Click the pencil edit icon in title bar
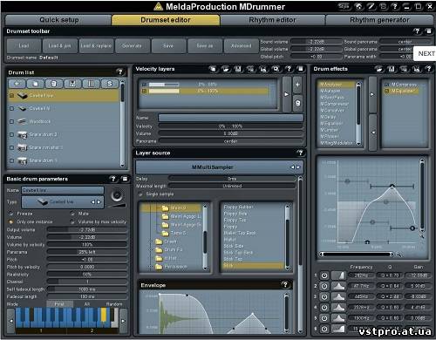Image resolution: width=436 pixels, height=340 pixels. click(371, 6)
